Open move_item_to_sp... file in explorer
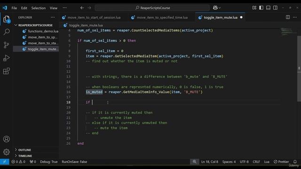Viewport: 301px width, 169px height. coord(43,37)
